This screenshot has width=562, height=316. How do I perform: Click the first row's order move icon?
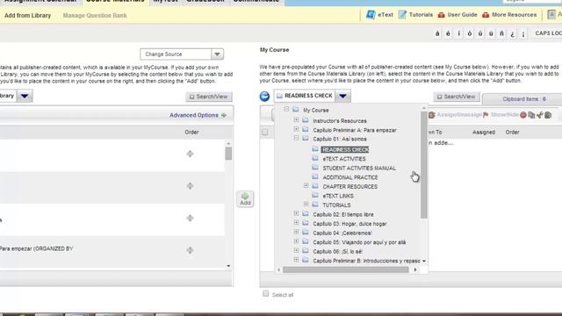[x=190, y=154]
